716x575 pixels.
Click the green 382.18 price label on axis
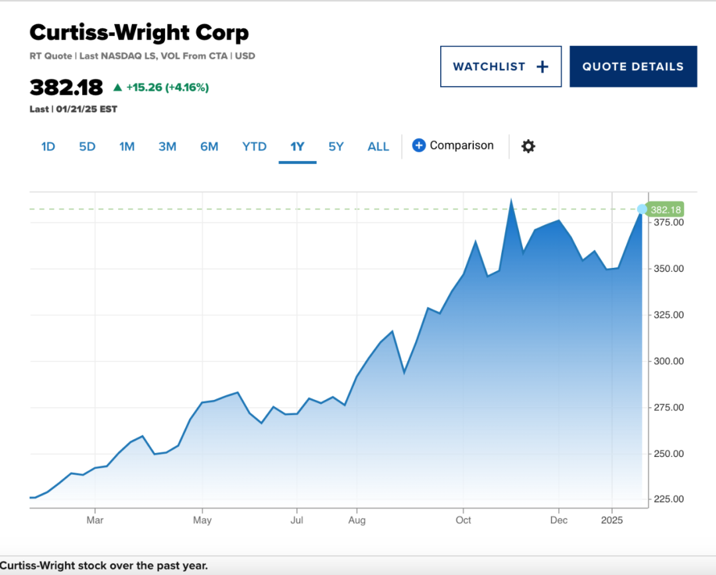(666, 210)
